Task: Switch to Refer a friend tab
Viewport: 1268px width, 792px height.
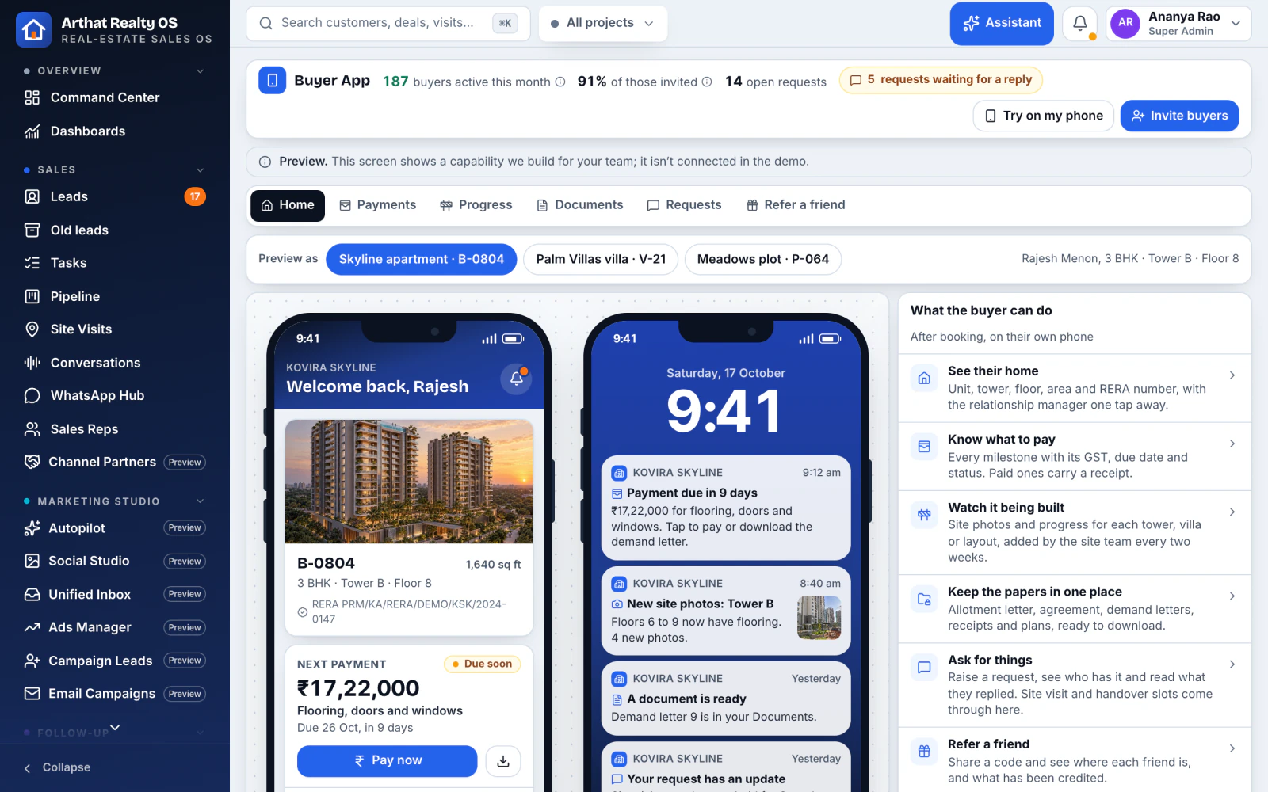Action: point(796,205)
